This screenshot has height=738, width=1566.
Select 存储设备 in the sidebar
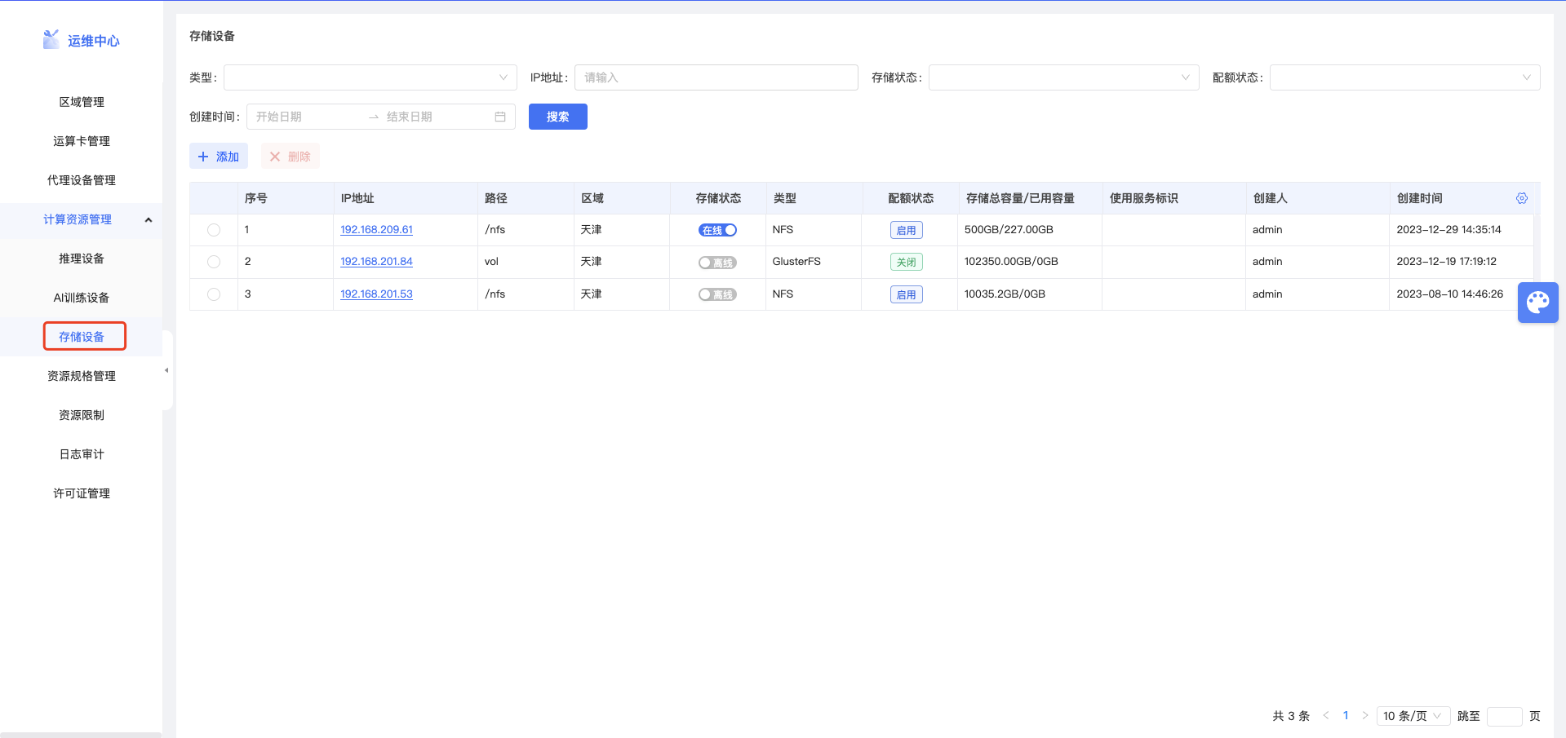[82, 337]
